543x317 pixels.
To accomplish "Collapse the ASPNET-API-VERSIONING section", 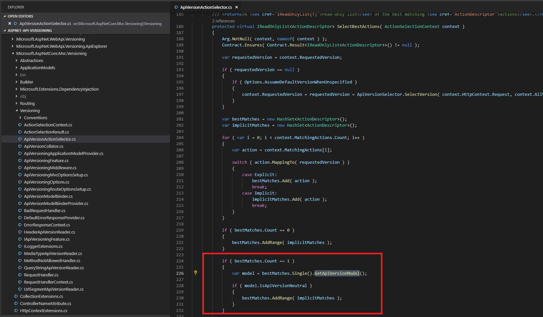I will (5, 31).
